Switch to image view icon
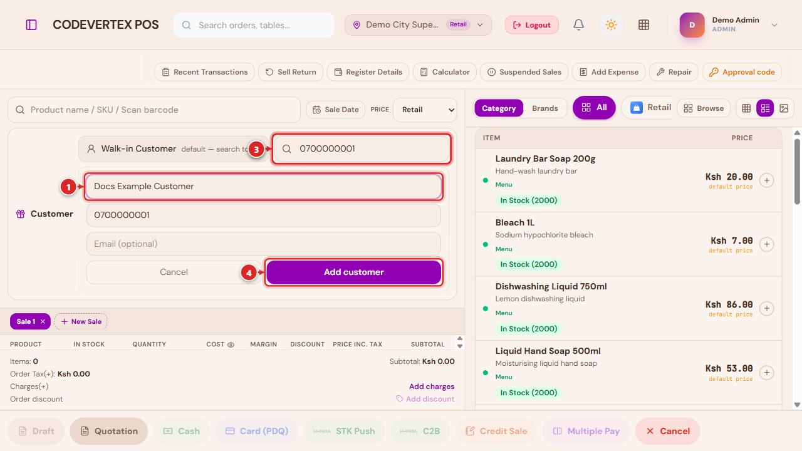This screenshot has height=451, width=802. pos(784,108)
